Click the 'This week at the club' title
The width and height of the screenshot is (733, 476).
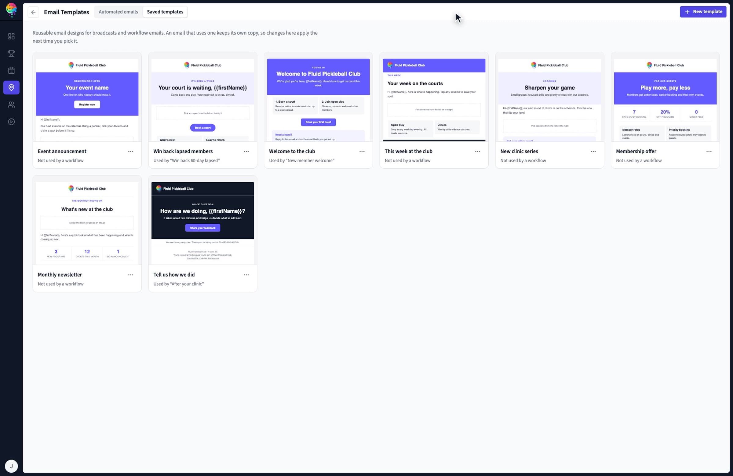(408, 151)
